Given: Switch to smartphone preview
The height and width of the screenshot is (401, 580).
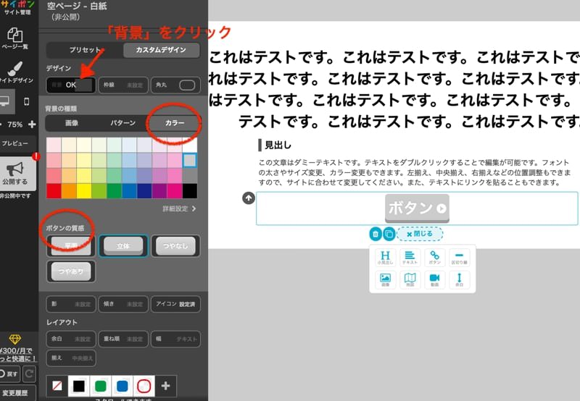Looking at the screenshot, I should pos(27,101).
